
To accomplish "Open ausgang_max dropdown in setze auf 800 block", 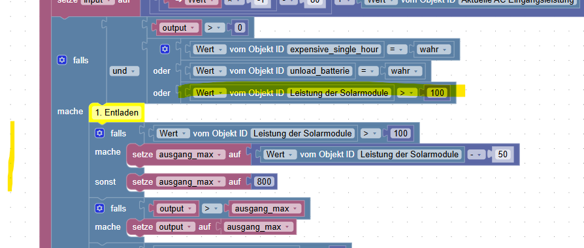I will pos(191,181).
